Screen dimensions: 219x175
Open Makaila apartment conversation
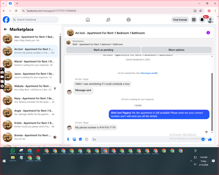click(x=29, y=88)
